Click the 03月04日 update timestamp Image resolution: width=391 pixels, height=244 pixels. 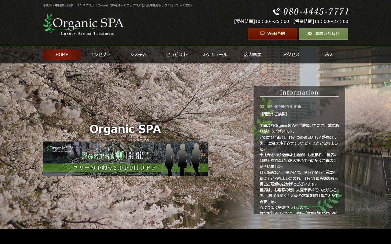coord(280,107)
